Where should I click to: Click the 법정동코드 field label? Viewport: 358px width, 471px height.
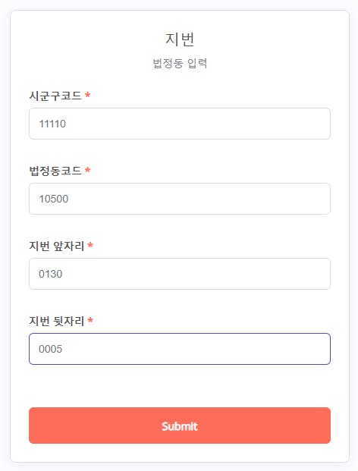(55, 171)
